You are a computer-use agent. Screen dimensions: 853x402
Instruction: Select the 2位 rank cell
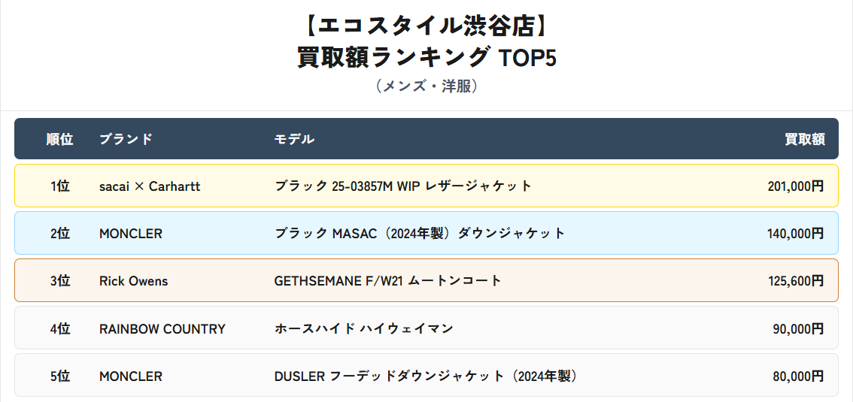[60, 234]
